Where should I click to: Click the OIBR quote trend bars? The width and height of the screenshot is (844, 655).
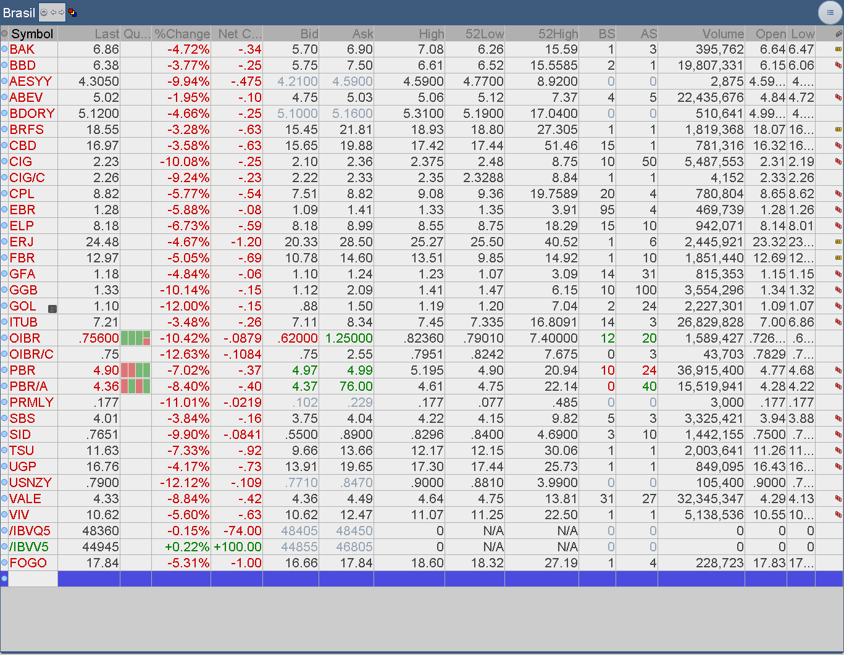136,338
